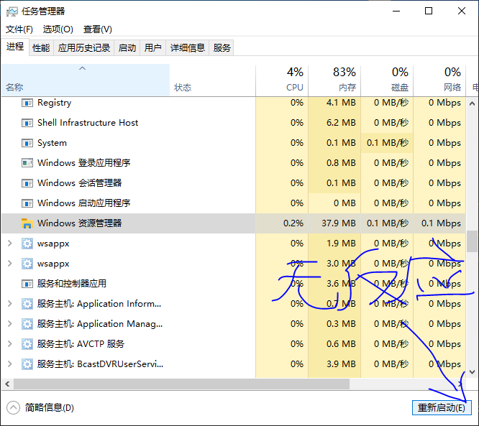This screenshot has height=426, width=479.
Task: Click the Windows 会话管理器 icon
Action: pos(27,183)
